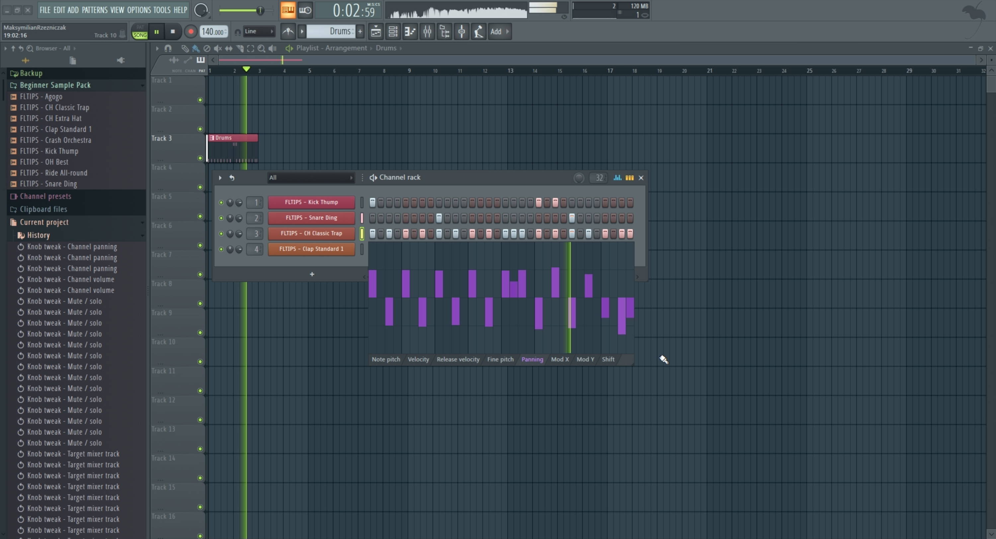The width and height of the screenshot is (996, 539).
Task: Click the step/piano view icon in Channel rack
Action: point(629,178)
